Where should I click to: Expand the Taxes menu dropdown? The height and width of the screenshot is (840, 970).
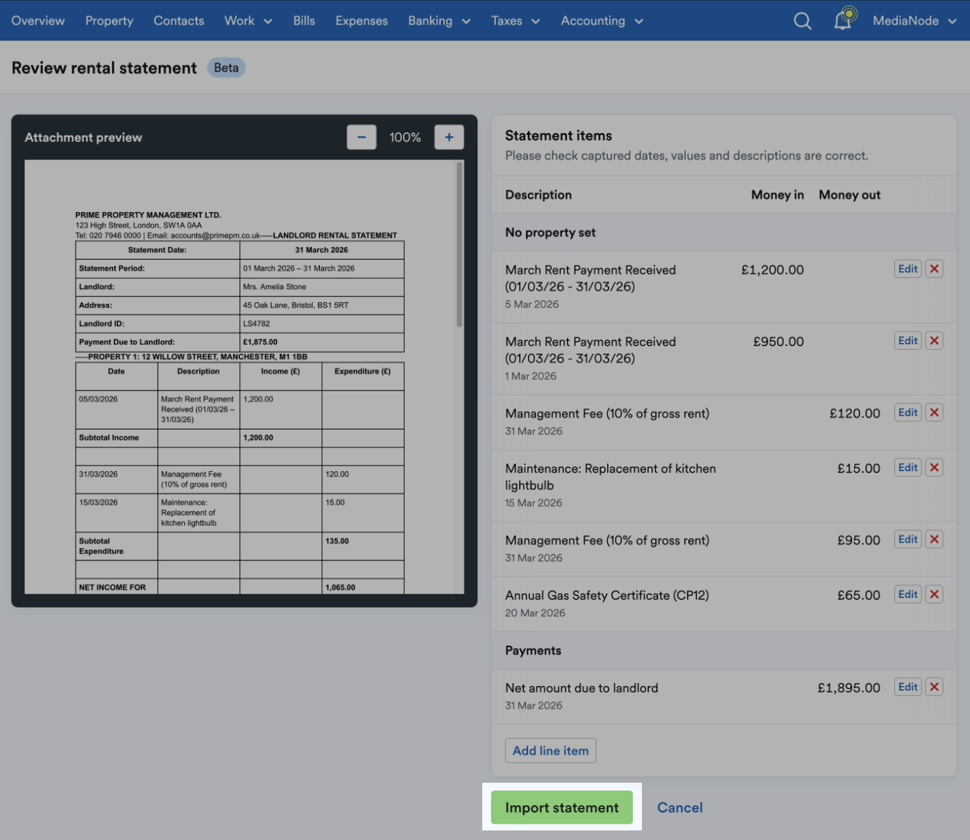pyautogui.click(x=516, y=20)
